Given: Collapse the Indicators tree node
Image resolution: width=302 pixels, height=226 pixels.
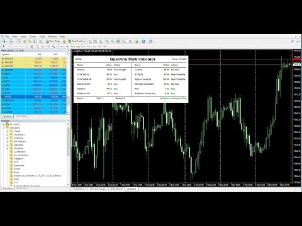Looking at the screenshot, I should (x=4, y=127).
